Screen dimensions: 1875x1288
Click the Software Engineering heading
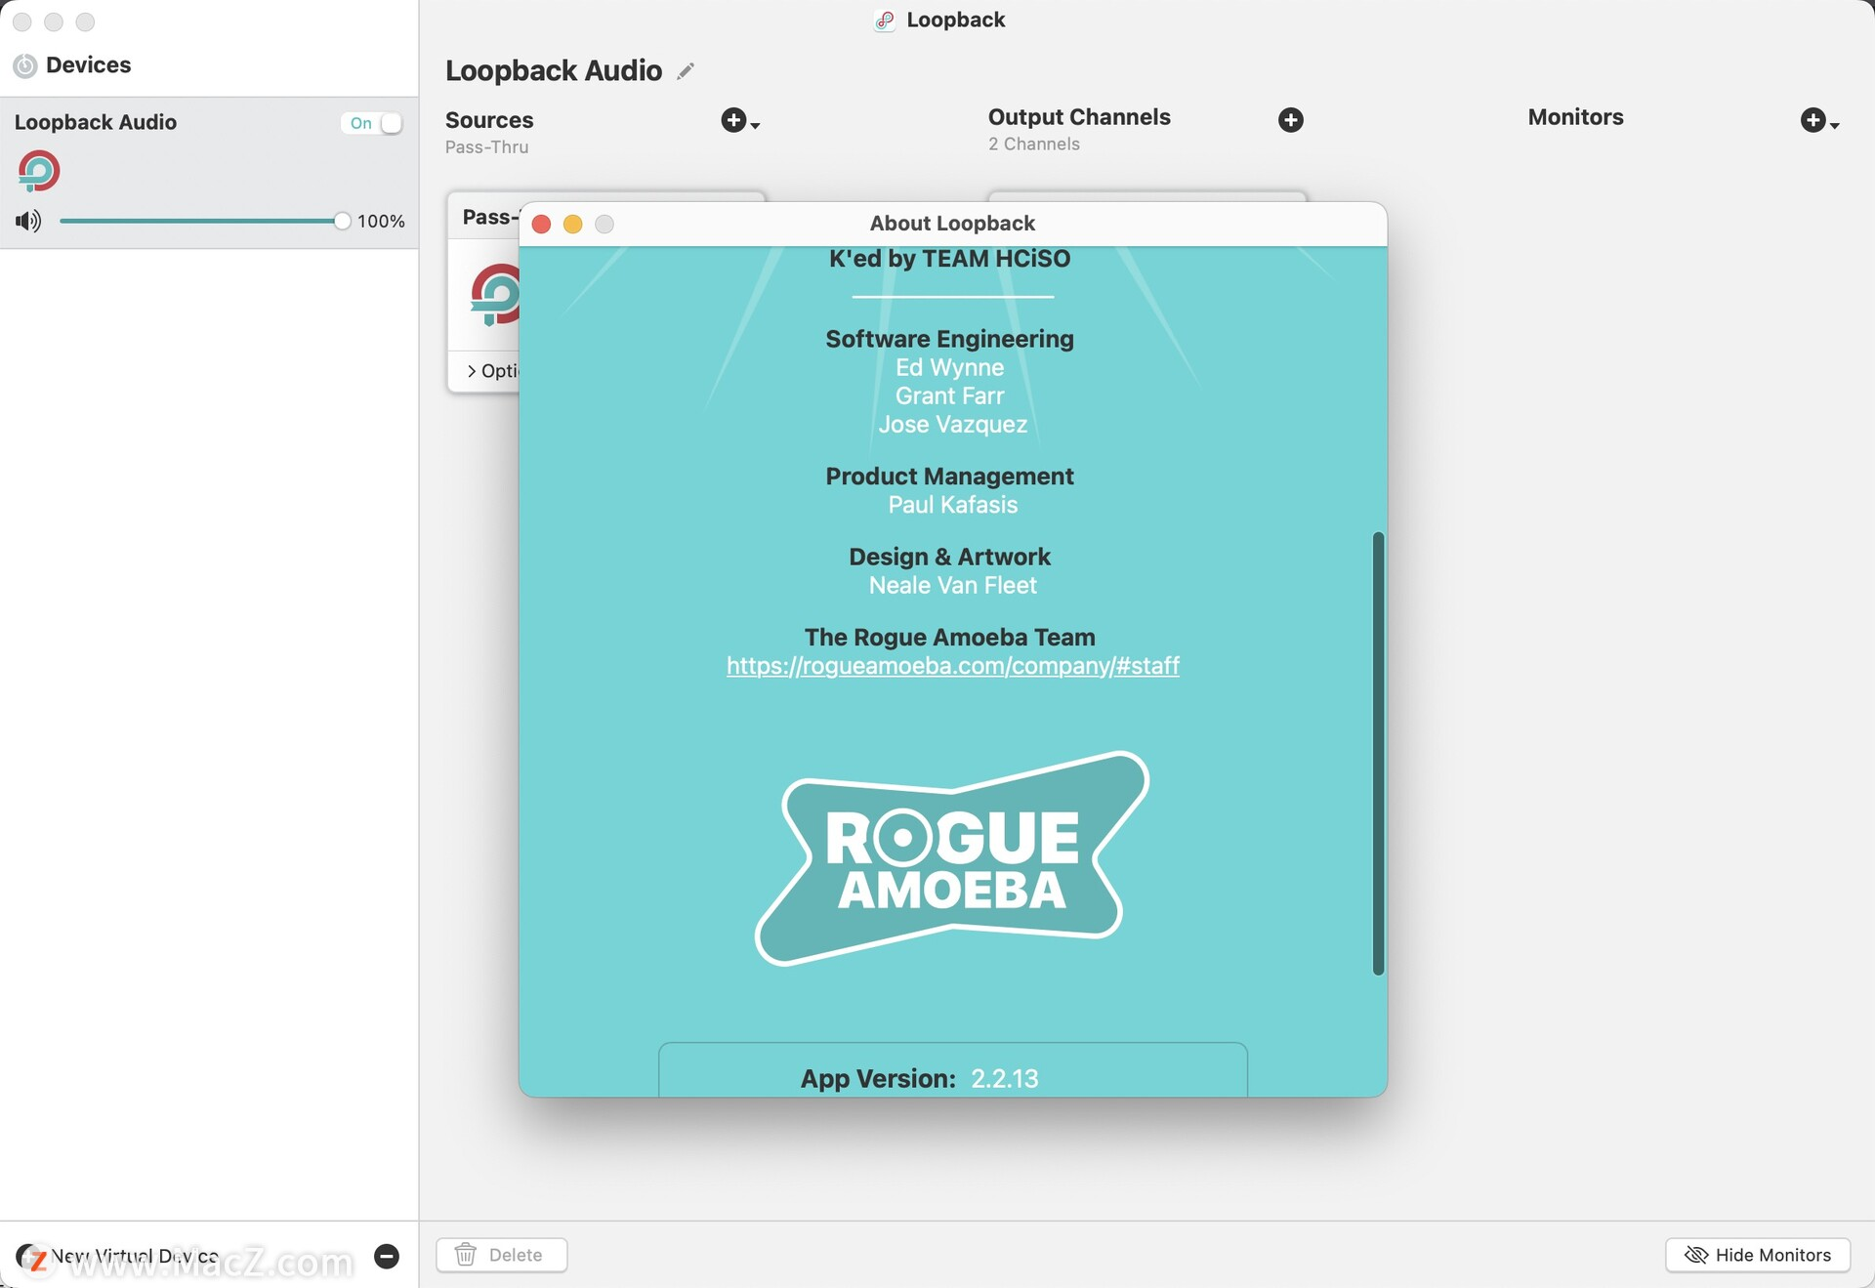point(949,339)
